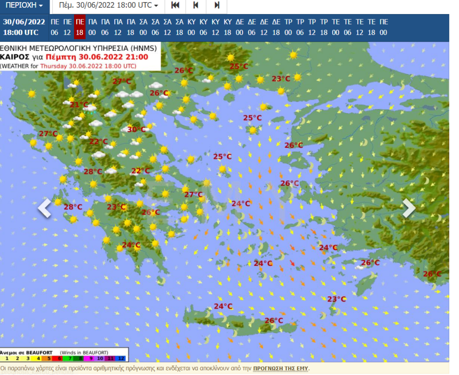Choose ΠΑ 00 forecast slot
This screenshot has width=459, height=375.
92,27
